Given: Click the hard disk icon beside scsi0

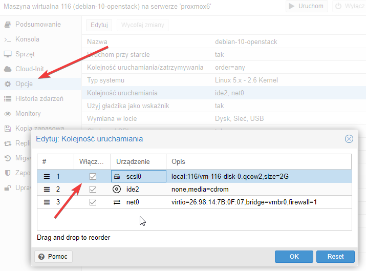Looking at the screenshot, I should pyautogui.click(x=117, y=177).
